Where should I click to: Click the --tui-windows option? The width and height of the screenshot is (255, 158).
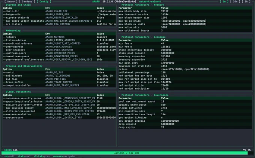[x=12, y=76]
